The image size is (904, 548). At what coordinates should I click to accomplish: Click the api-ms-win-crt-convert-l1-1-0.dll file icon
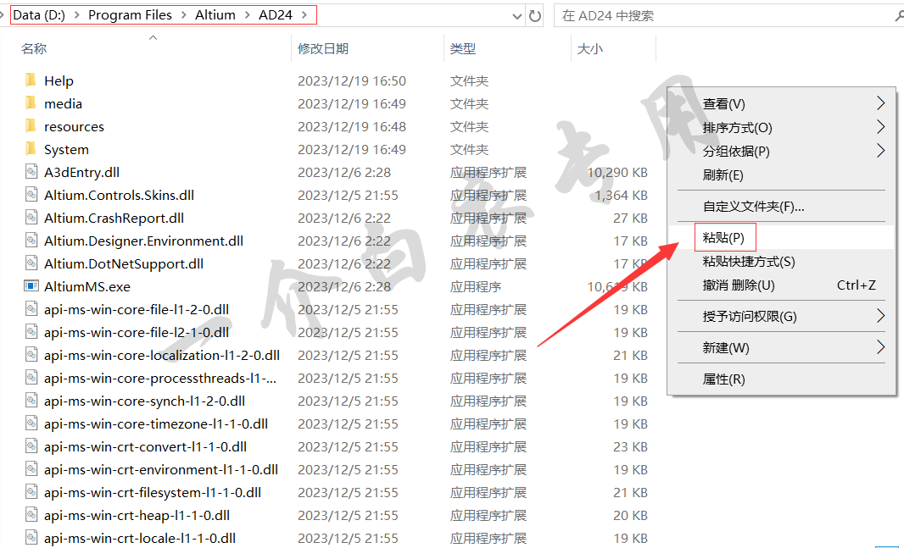(x=31, y=446)
